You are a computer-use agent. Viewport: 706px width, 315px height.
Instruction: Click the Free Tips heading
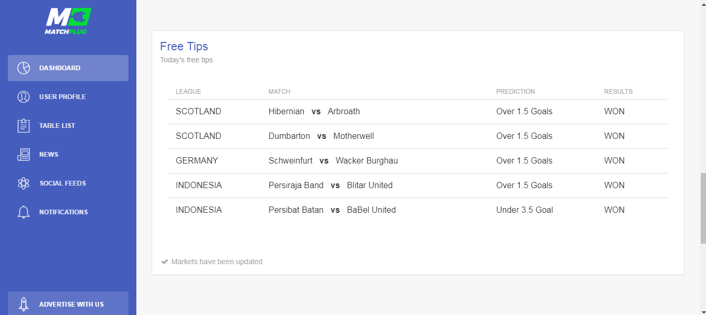[x=184, y=47]
